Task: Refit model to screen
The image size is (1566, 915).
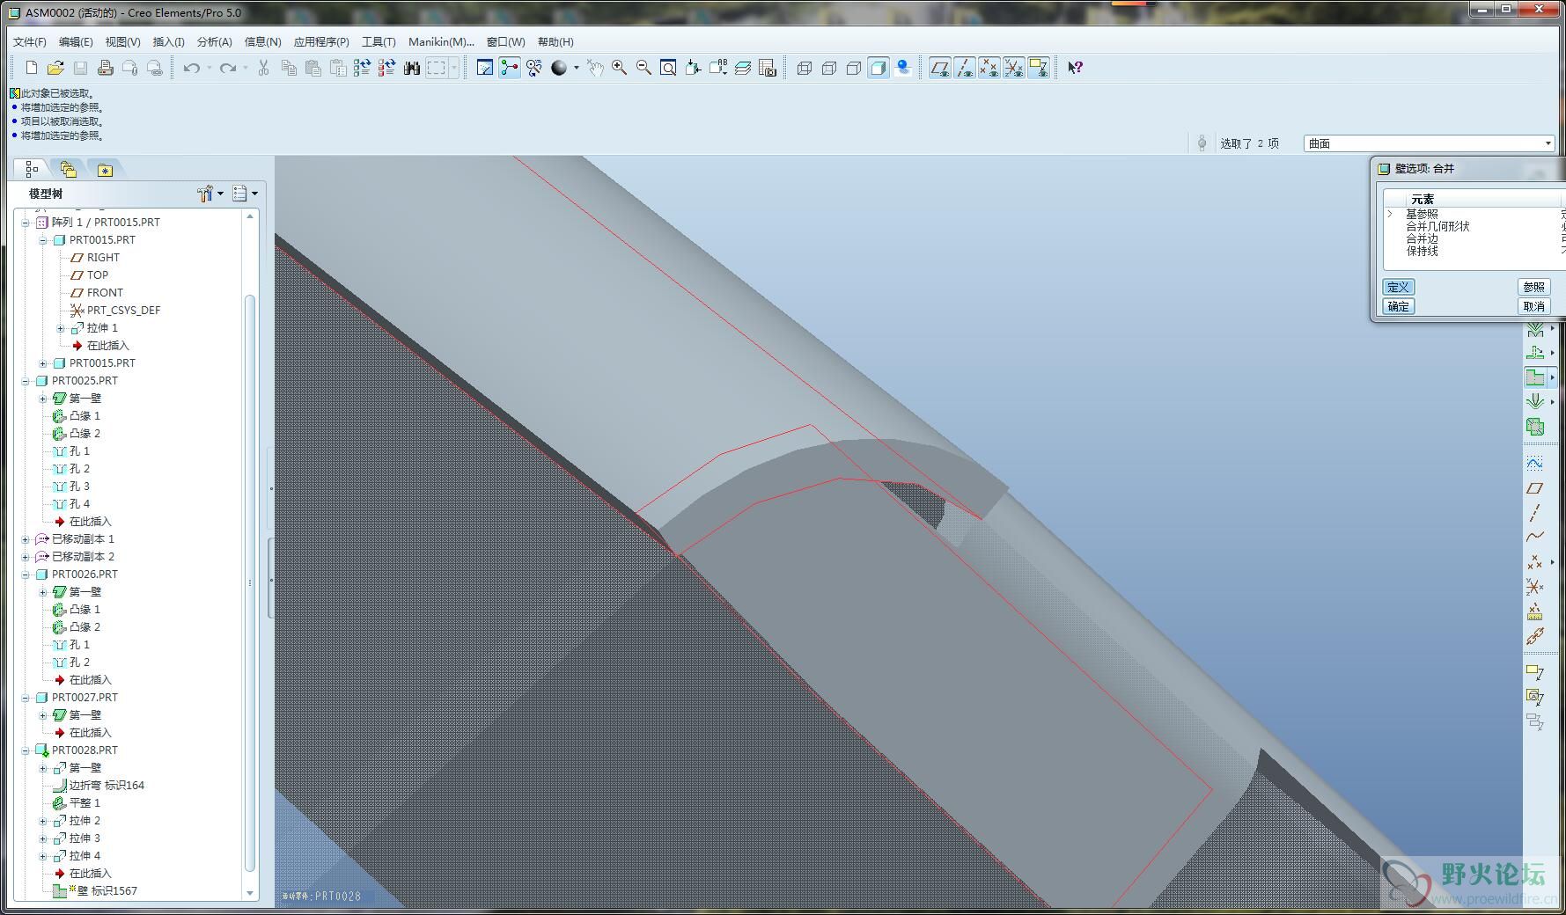Action: 668,68
